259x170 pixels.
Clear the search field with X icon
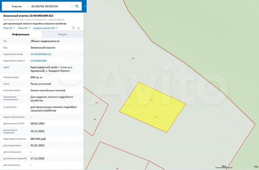[72, 6]
